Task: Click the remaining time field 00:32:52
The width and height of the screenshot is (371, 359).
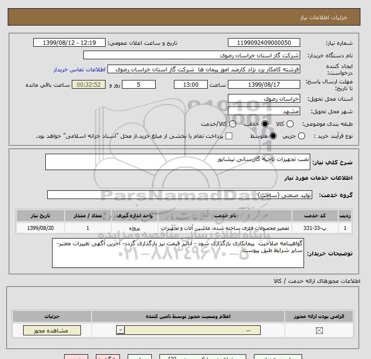Action: (x=89, y=84)
